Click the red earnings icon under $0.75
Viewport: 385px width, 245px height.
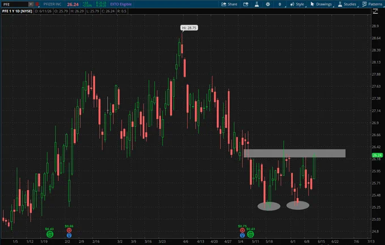click(x=242, y=230)
